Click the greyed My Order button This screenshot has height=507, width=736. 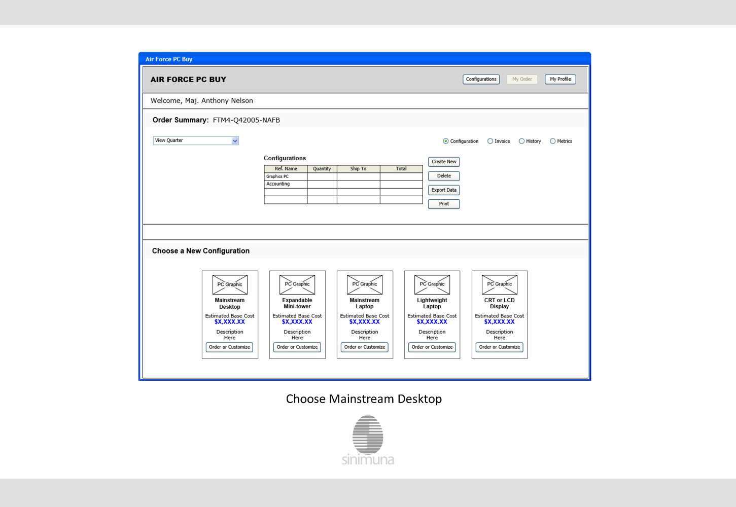pos(522,79)
